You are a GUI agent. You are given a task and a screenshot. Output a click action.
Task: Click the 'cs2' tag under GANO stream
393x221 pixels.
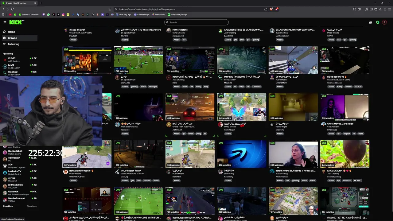tap(339, 40)
